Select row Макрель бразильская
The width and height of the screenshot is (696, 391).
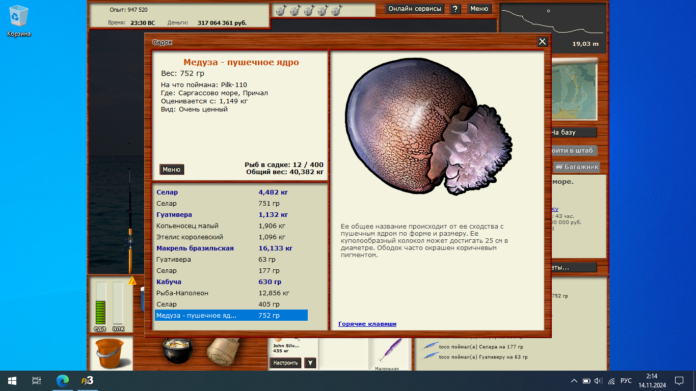(x=231, y=248)
